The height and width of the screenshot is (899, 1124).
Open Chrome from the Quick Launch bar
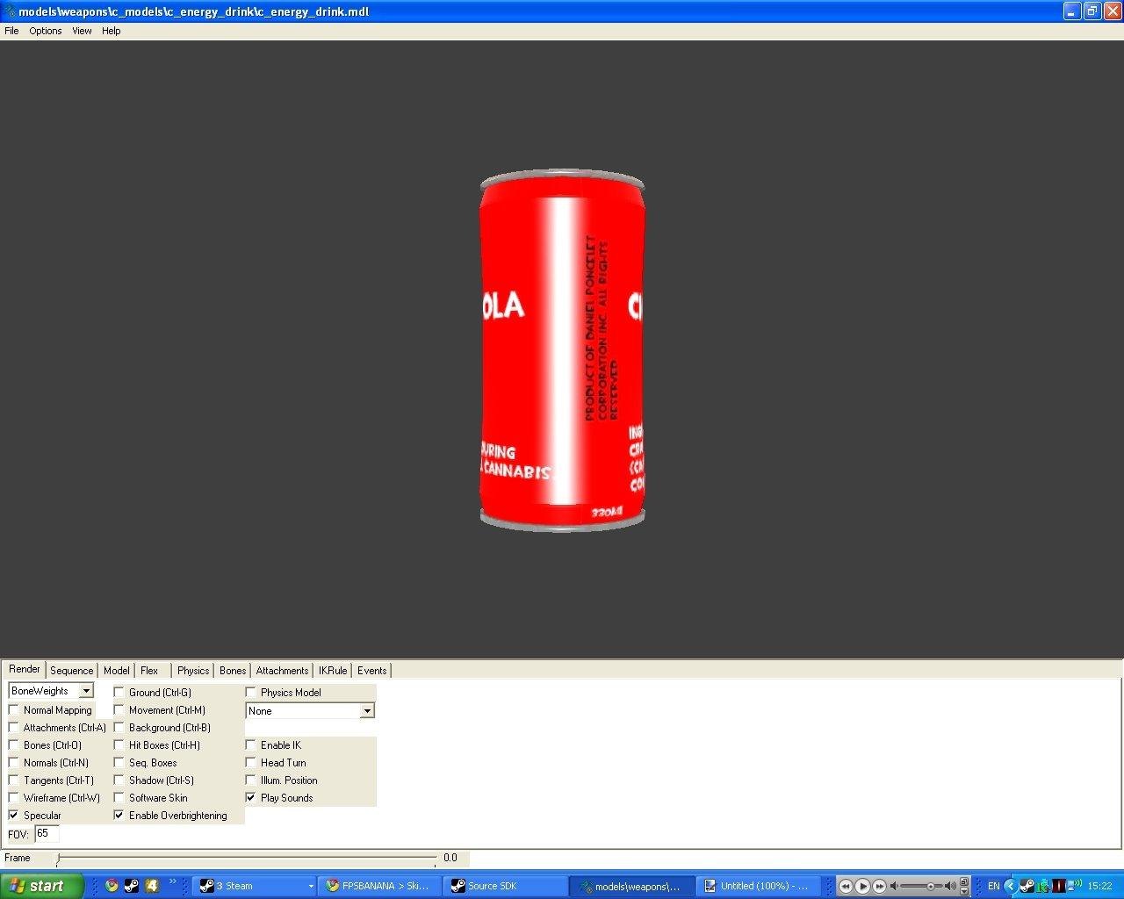pos(112,886)
